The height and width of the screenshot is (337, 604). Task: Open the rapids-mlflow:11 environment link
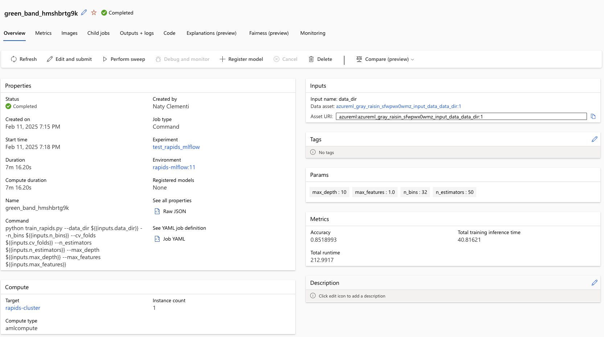pos(174,167)
